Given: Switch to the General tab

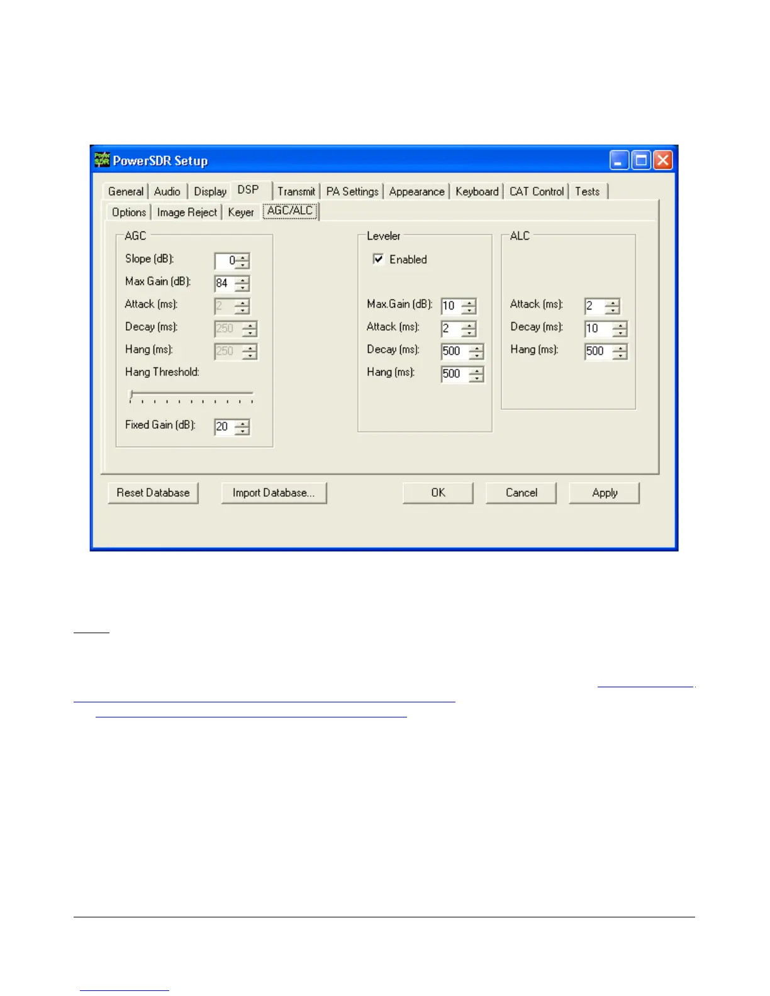Looking at the screenshot, I should (x=126, y=192).
